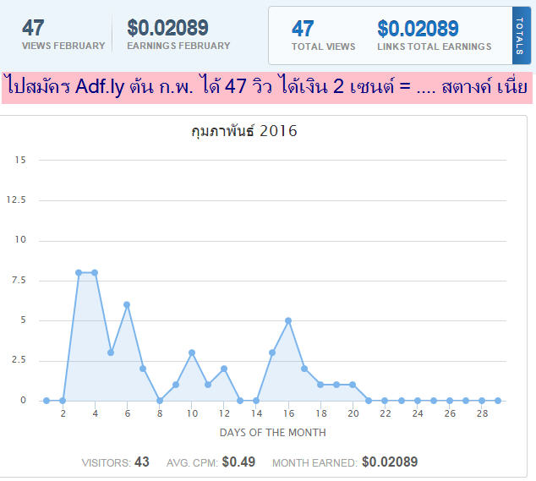Click the x-axis label 28
Viewport: 536px width, 481px height.
click(482, 413)
